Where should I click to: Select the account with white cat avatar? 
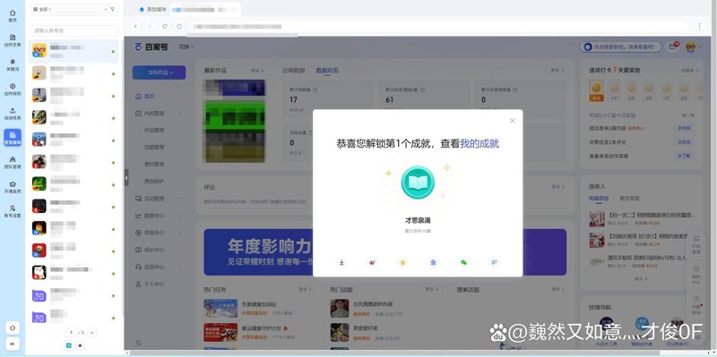[73, 273]
